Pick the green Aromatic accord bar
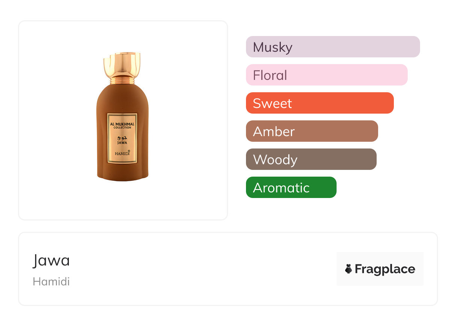Screen dimensions: 456x324 (291, 187)
